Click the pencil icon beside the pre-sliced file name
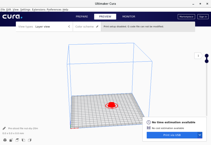The height and width of the screenshot is (145, 211). (x=4, y=128)
